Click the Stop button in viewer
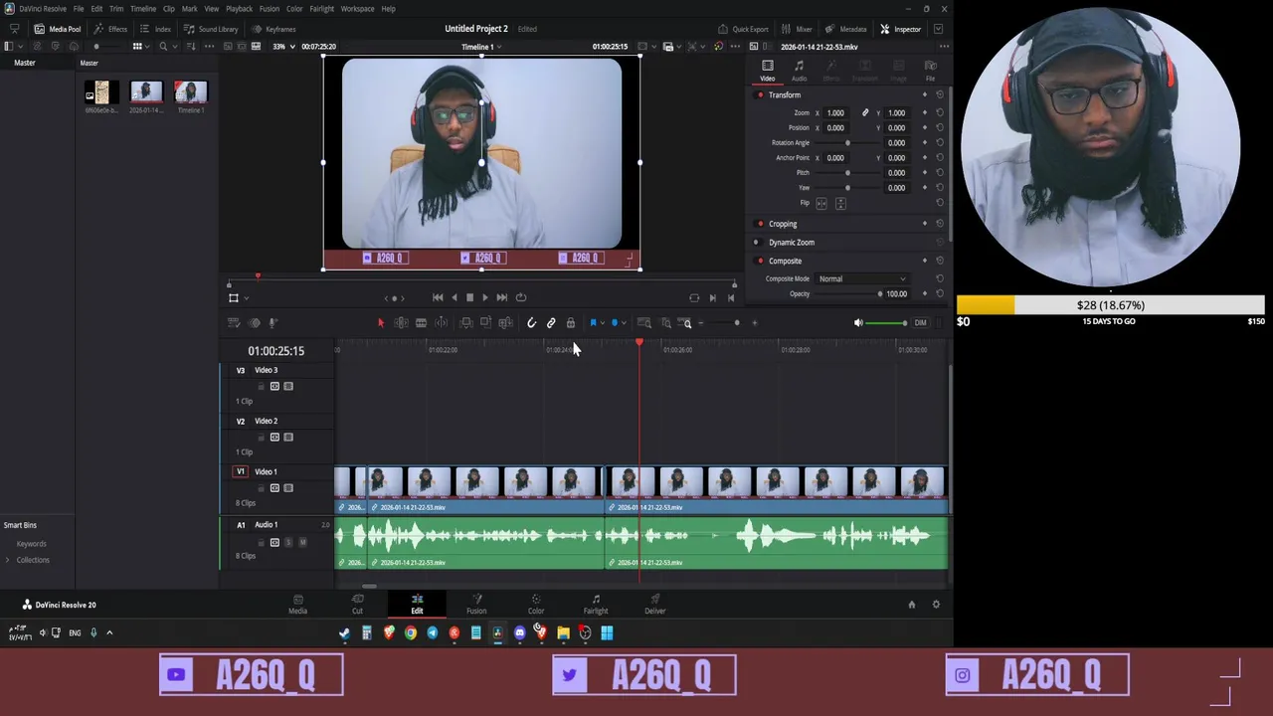Screen dimensions: 1273x716 (469, 297)
